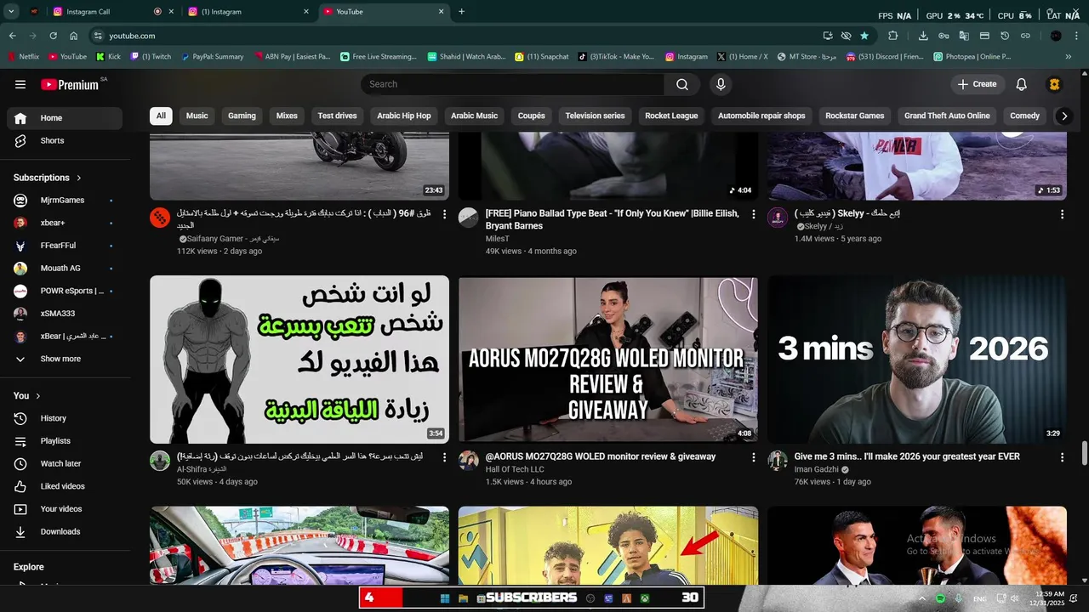
Task: Open browser tab search dropdown
Action: click(x=11, y=12)
